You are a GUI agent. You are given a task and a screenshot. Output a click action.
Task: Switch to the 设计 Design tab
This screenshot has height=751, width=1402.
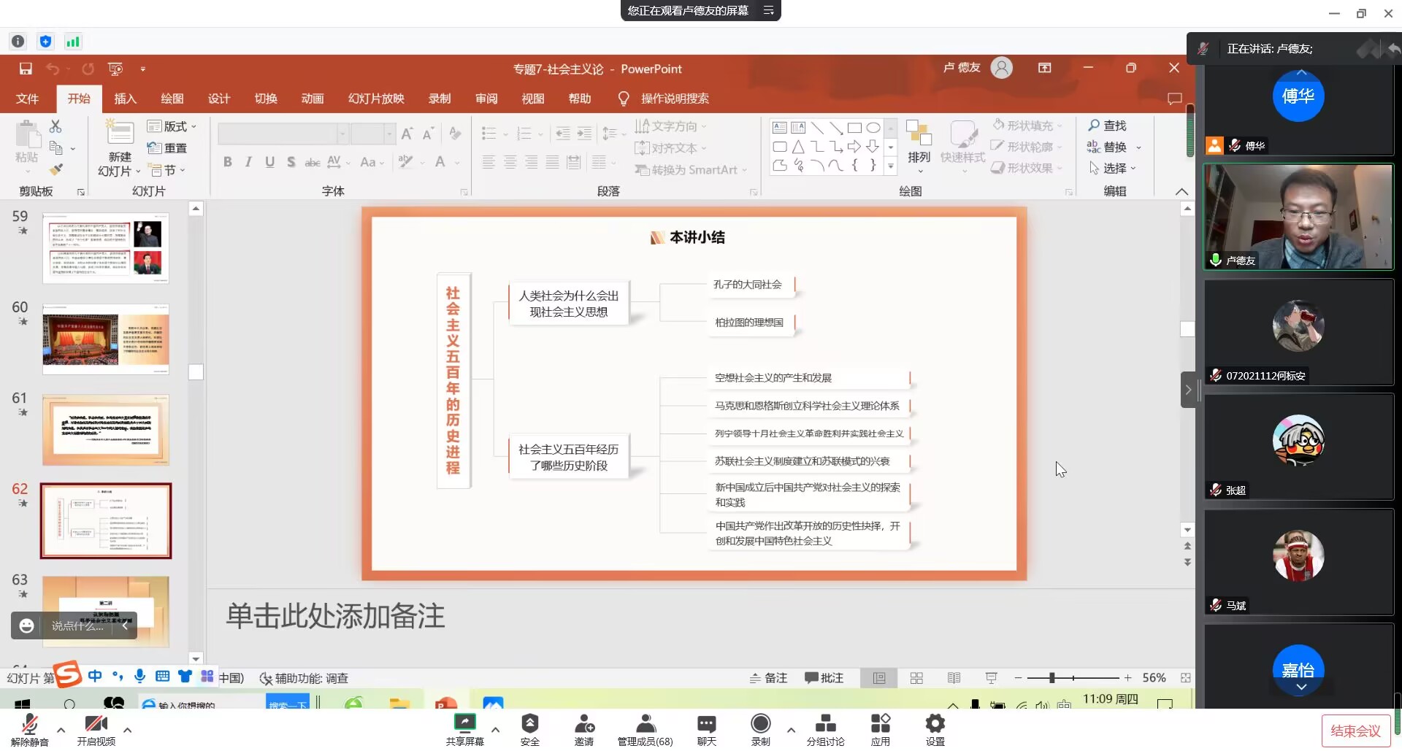coord(219,99)
